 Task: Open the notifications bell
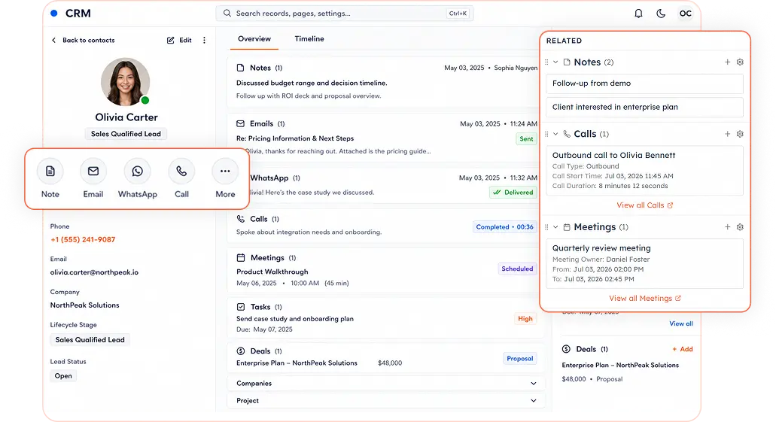[x=638, y=14]
